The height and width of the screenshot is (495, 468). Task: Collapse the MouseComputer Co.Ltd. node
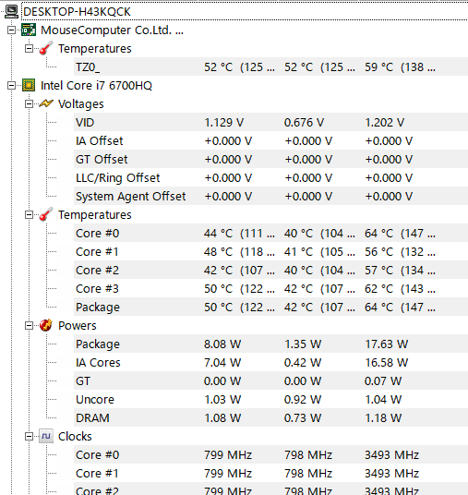point(11,30)
